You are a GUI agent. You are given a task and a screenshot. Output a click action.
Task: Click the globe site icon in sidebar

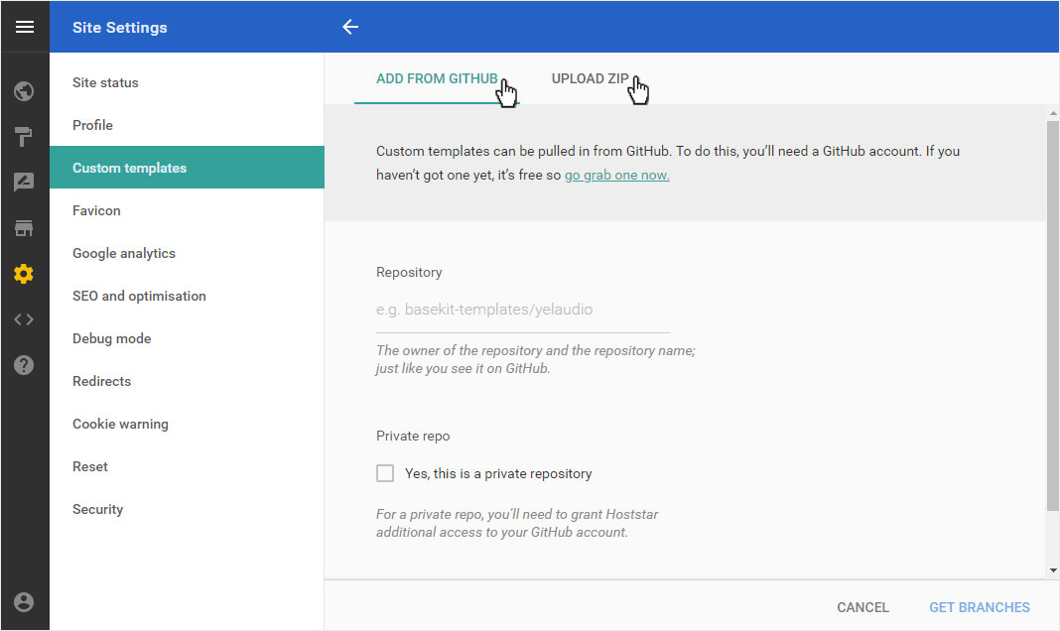(x=24, y=91)
